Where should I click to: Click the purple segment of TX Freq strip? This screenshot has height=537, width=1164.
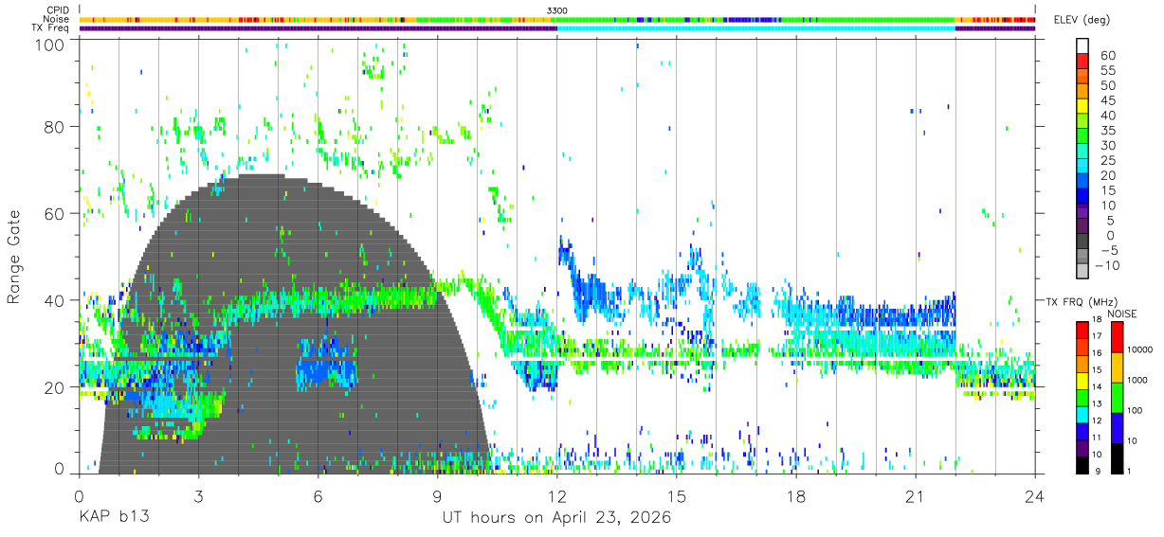point(318,28)
